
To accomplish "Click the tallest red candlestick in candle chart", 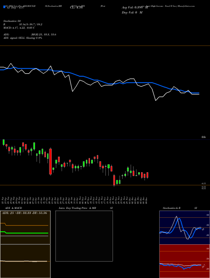I will [50, 161].
